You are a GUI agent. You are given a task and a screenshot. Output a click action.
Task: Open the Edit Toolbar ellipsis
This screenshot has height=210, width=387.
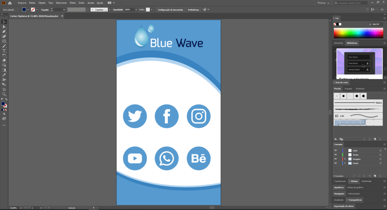(4, 125)
